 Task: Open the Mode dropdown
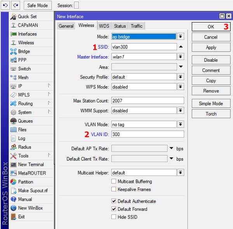181,36
